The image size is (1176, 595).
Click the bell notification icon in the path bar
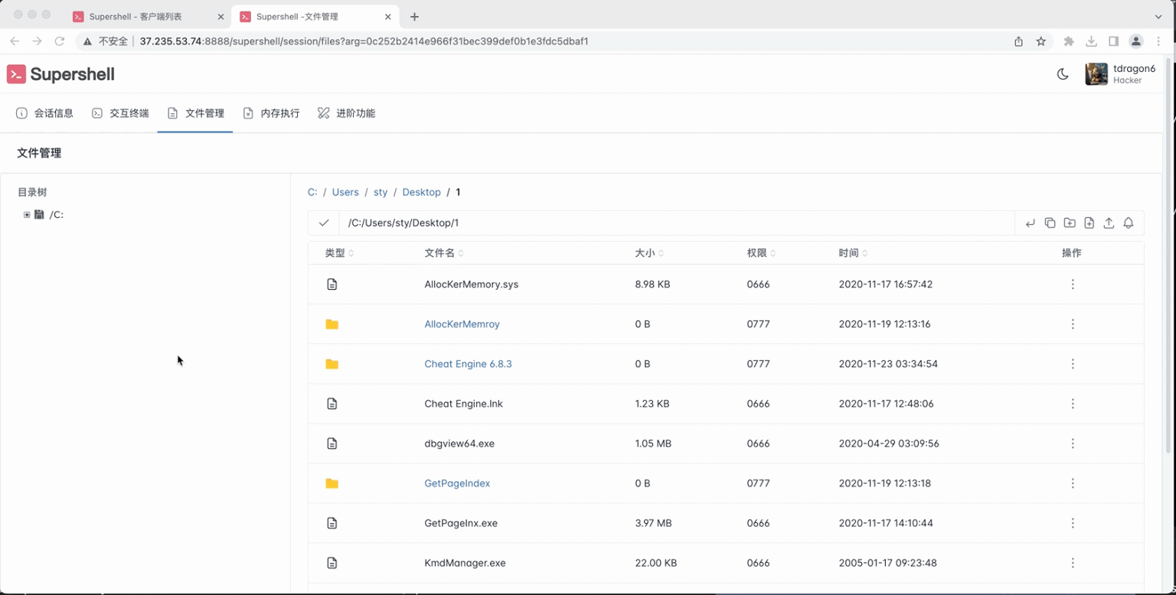pos(1128,223)
